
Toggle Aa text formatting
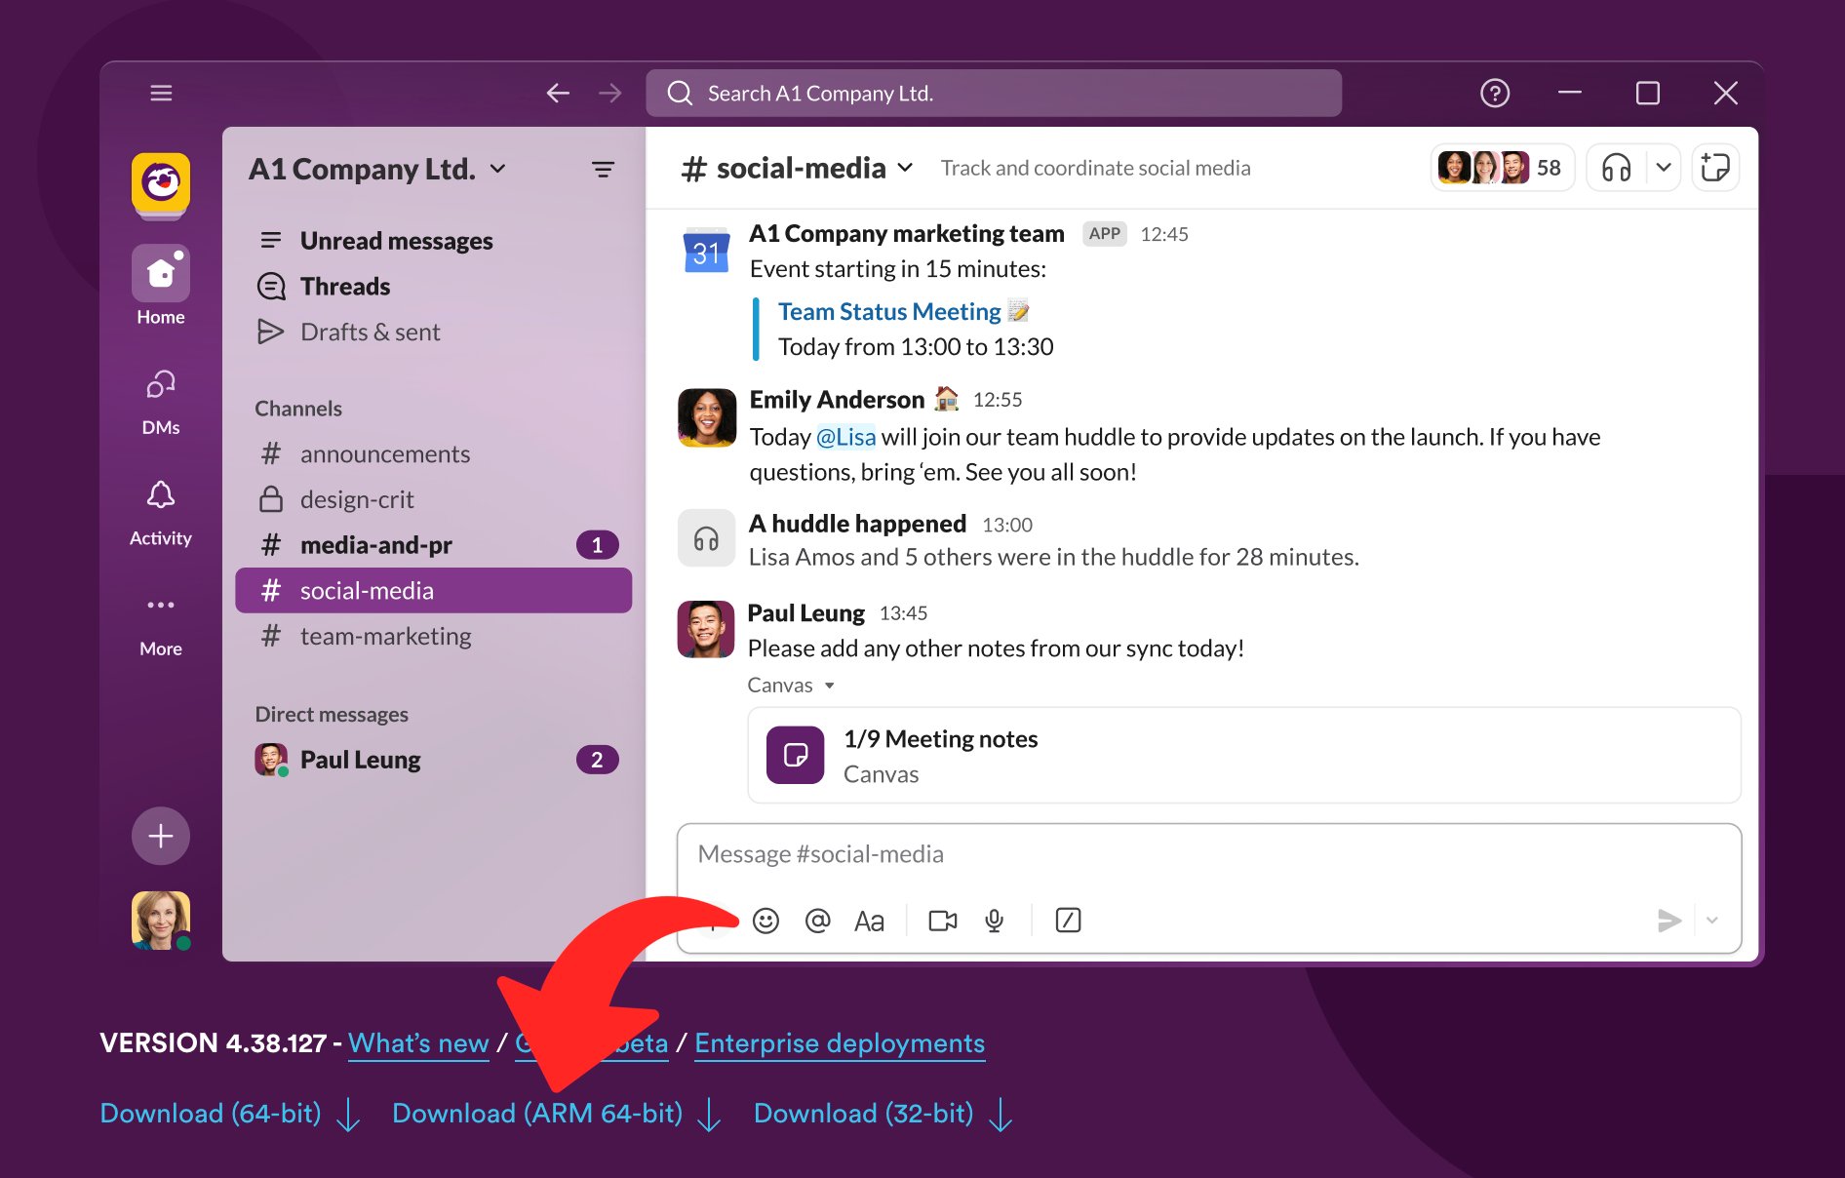tap(869, 921)
